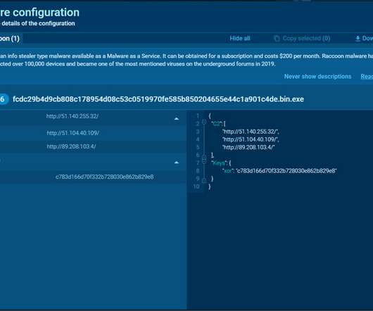373x311 pixels.
Task: Click the Hide all button
Action: (x=240, y=38)
